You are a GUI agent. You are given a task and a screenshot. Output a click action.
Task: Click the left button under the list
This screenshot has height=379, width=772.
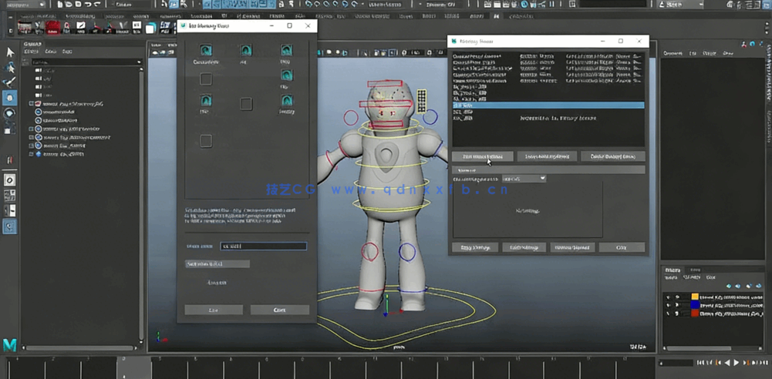point(482,156)
